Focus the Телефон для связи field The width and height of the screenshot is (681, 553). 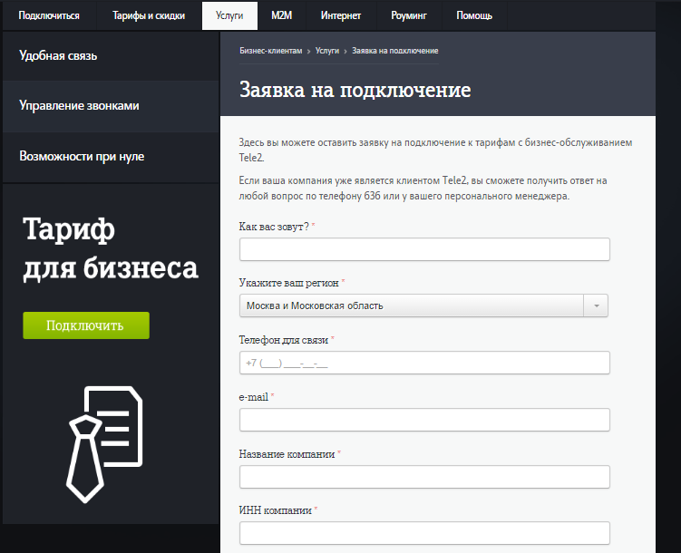pos(424,363)
